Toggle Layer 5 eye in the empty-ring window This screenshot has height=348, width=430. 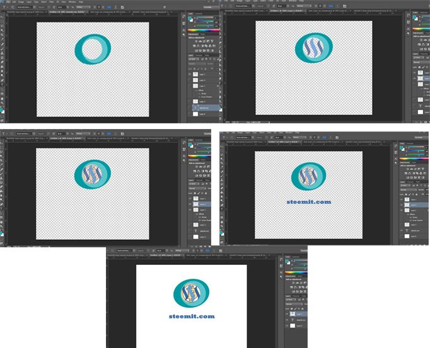(x=190, y=74)
